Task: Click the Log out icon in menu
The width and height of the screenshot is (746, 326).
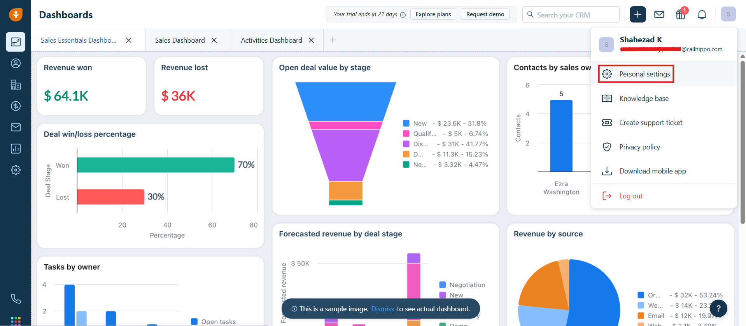Action: (x=607, y=196)
